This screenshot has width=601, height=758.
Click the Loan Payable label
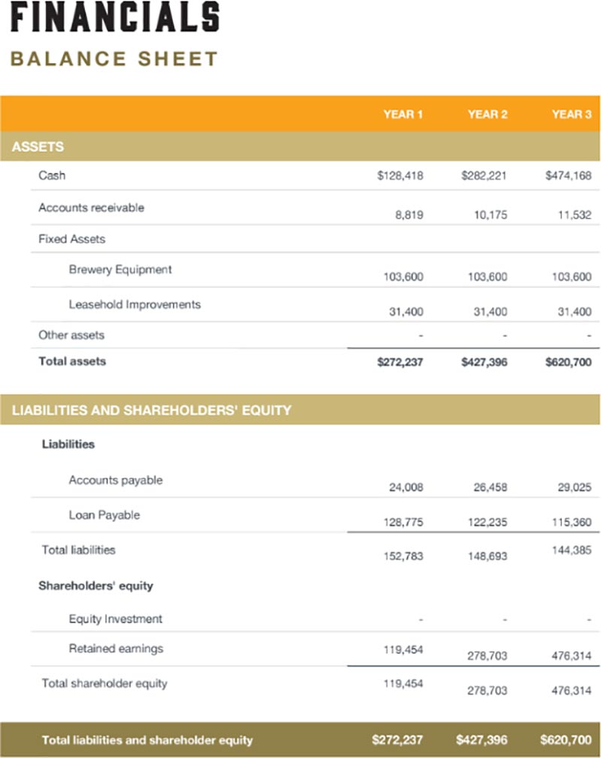pyautogui.click(x=104, y=515)
